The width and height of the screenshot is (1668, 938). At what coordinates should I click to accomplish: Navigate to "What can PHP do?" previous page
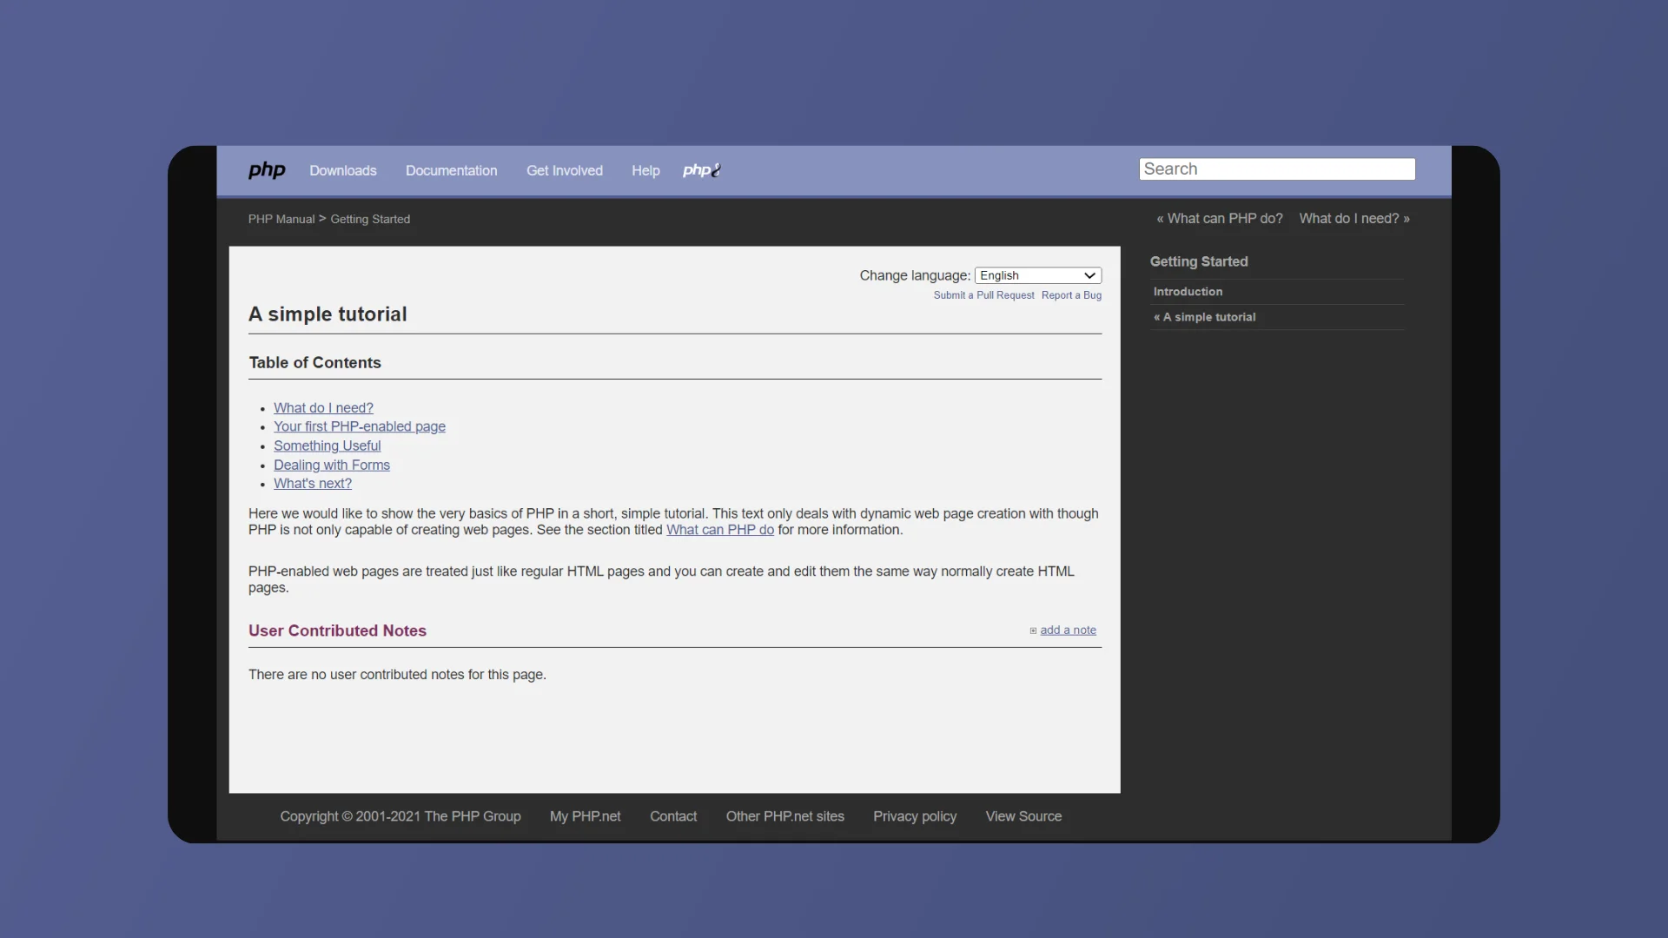point(1219,218)
